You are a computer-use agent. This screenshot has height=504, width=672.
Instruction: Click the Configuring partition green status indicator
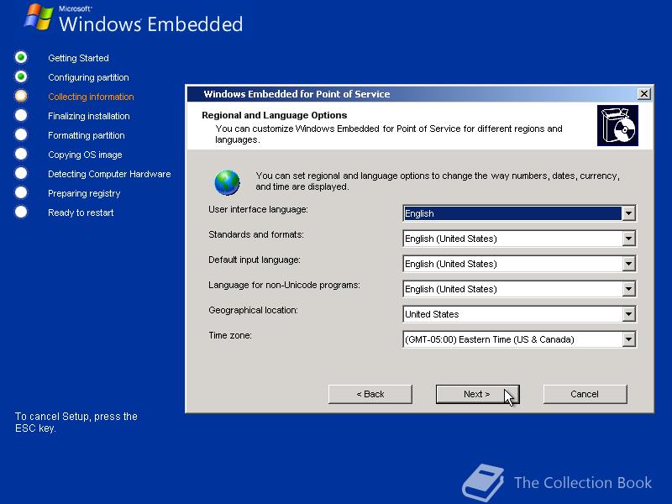pyautogui.click(x=21, y=76)
